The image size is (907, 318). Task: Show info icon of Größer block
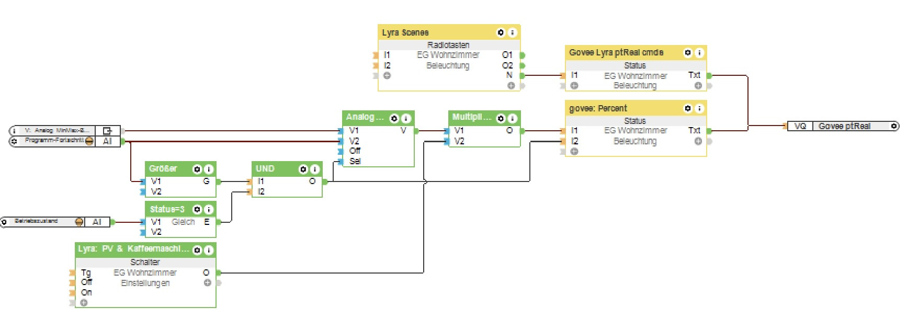[208, 169]
